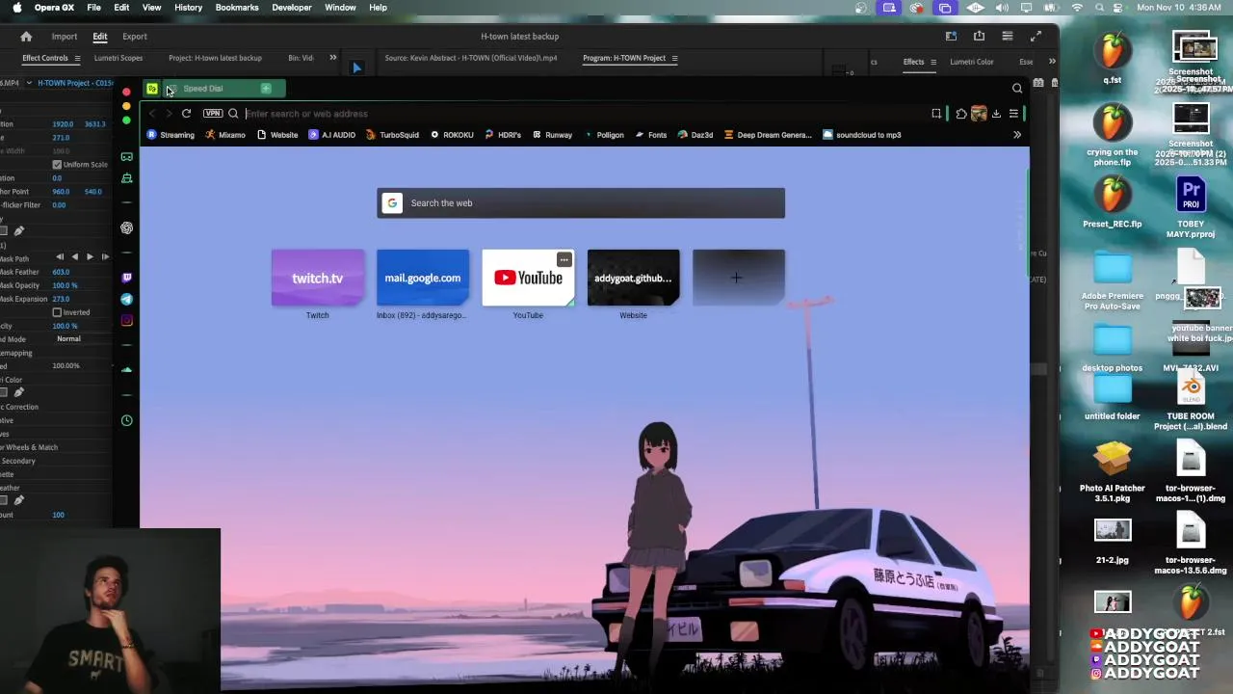Open macOS Control Center icon
1233x694 pixels.
(1119, 8)
